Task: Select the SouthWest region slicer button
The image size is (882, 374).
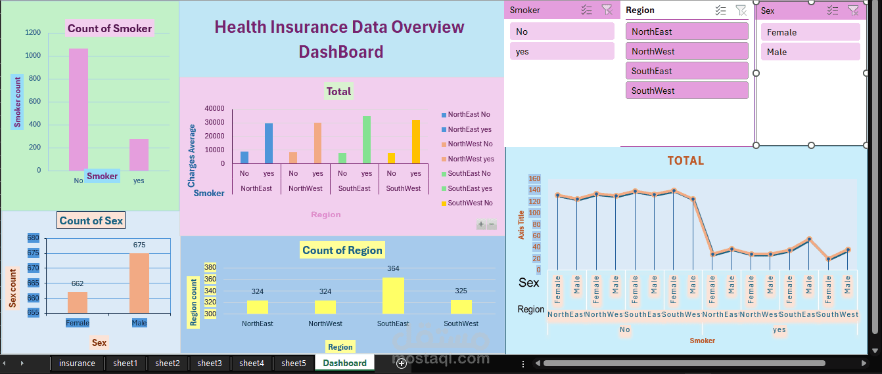Action: click(687, 91)
